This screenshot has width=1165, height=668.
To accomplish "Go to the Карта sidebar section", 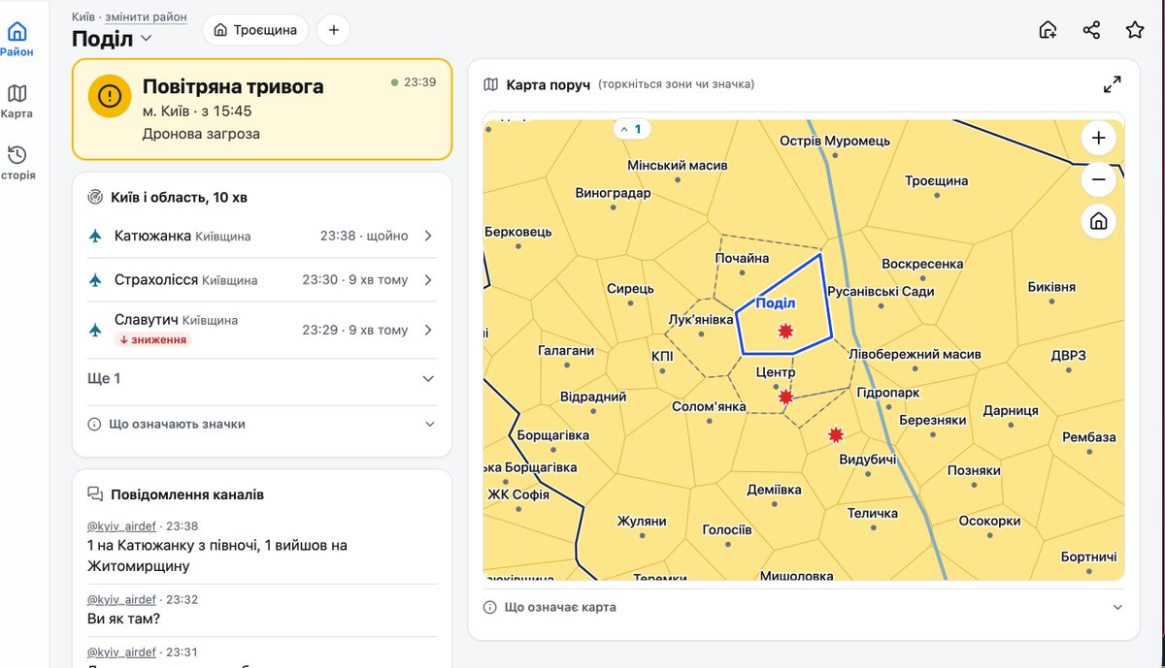I will coord(17,101).
